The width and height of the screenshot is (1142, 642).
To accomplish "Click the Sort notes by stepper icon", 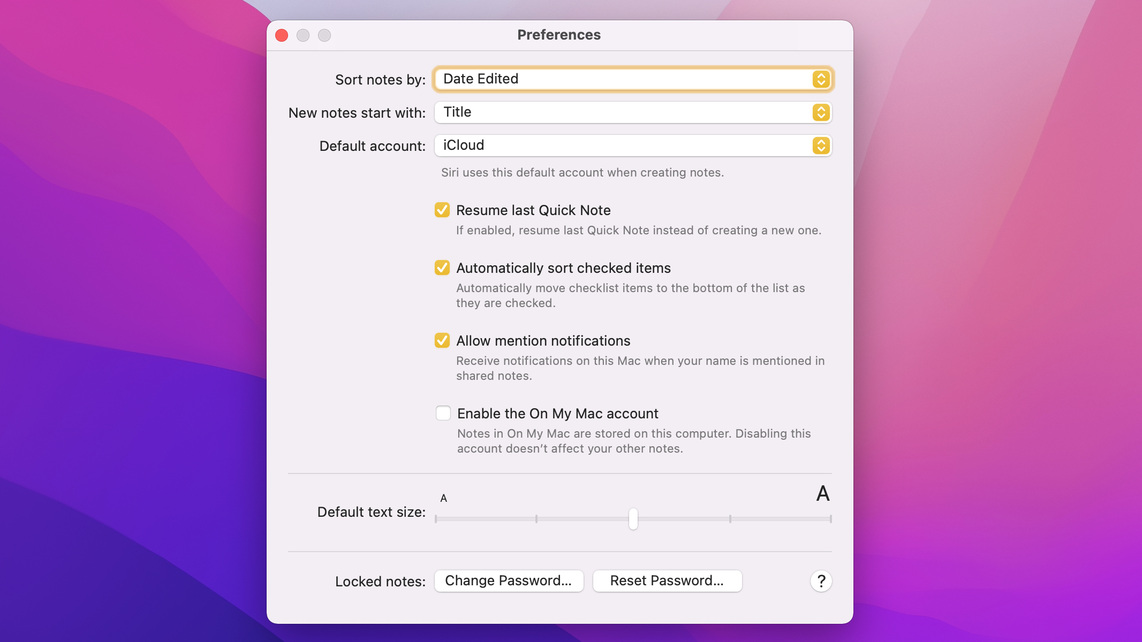I will coord(820,79).
